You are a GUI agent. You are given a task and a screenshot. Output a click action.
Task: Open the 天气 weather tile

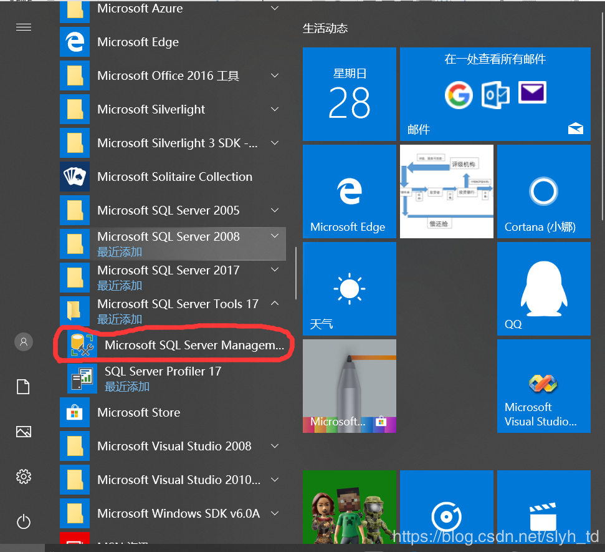pos(349,289)
